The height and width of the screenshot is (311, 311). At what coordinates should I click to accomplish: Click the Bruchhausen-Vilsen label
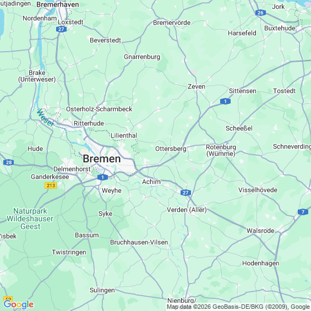click(x=139, y=242)
